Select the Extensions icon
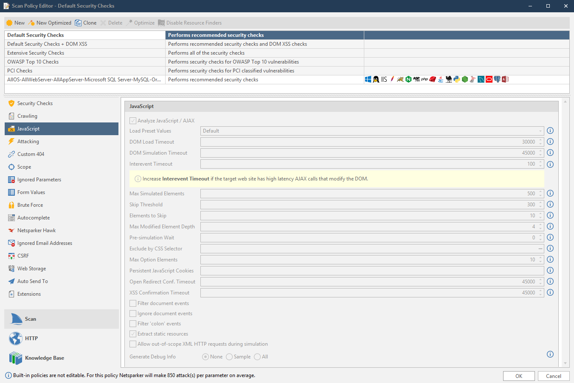Image resolution: width=574 pixels, height=383 pixels. coord(11,294)
